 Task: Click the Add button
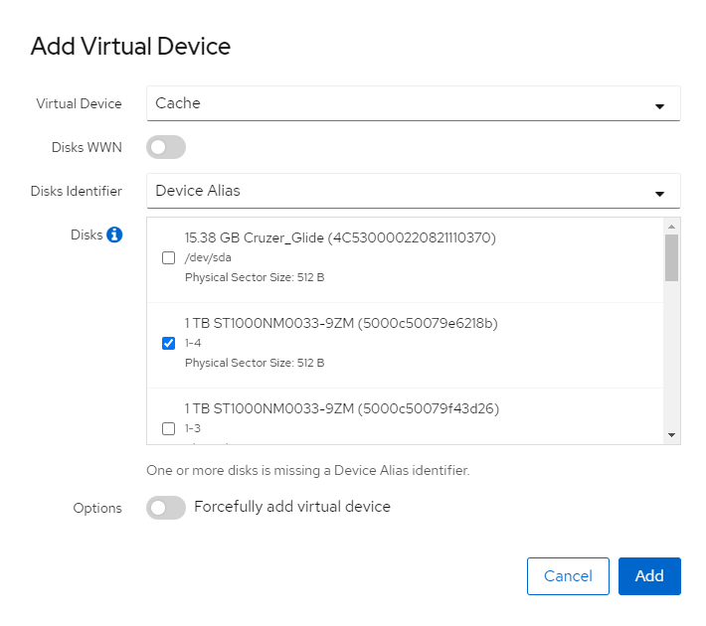coord(649,576)
